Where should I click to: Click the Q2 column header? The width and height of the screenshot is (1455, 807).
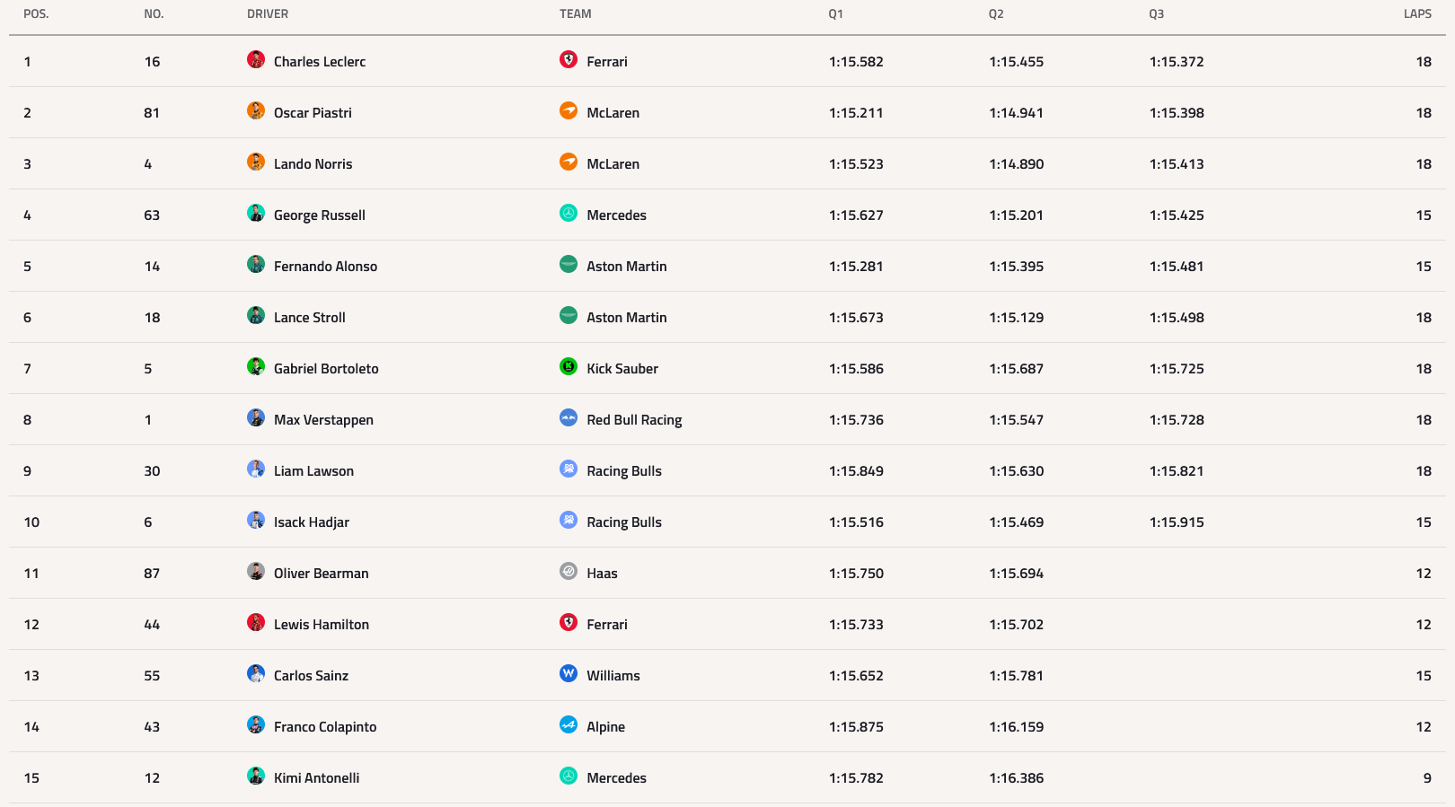point(996,13)
